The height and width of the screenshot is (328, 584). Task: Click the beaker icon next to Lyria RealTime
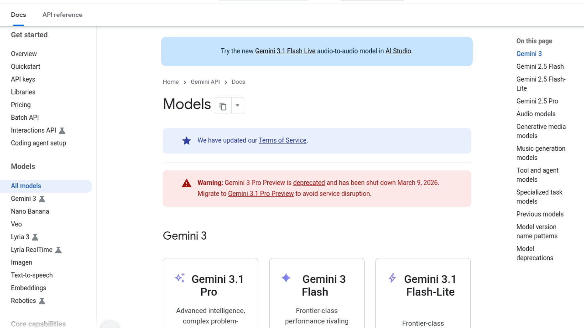[58, 250]
